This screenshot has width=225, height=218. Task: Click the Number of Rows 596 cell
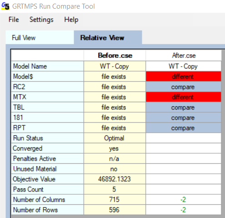click(x=115, y=210)
